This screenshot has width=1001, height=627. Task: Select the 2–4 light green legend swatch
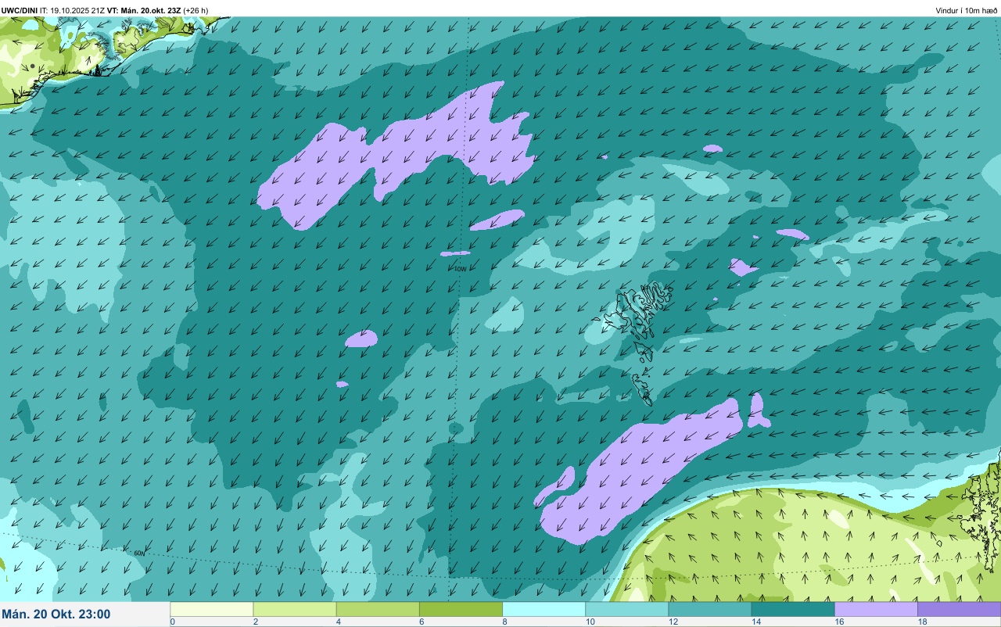click(295, 609)
